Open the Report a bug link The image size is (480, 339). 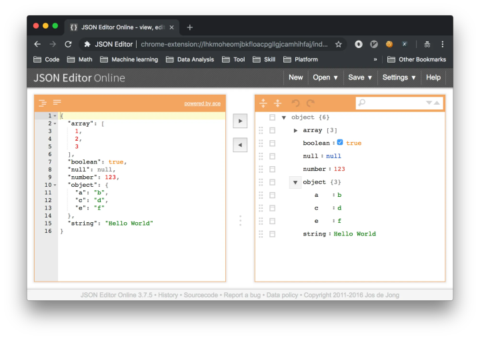242,295
